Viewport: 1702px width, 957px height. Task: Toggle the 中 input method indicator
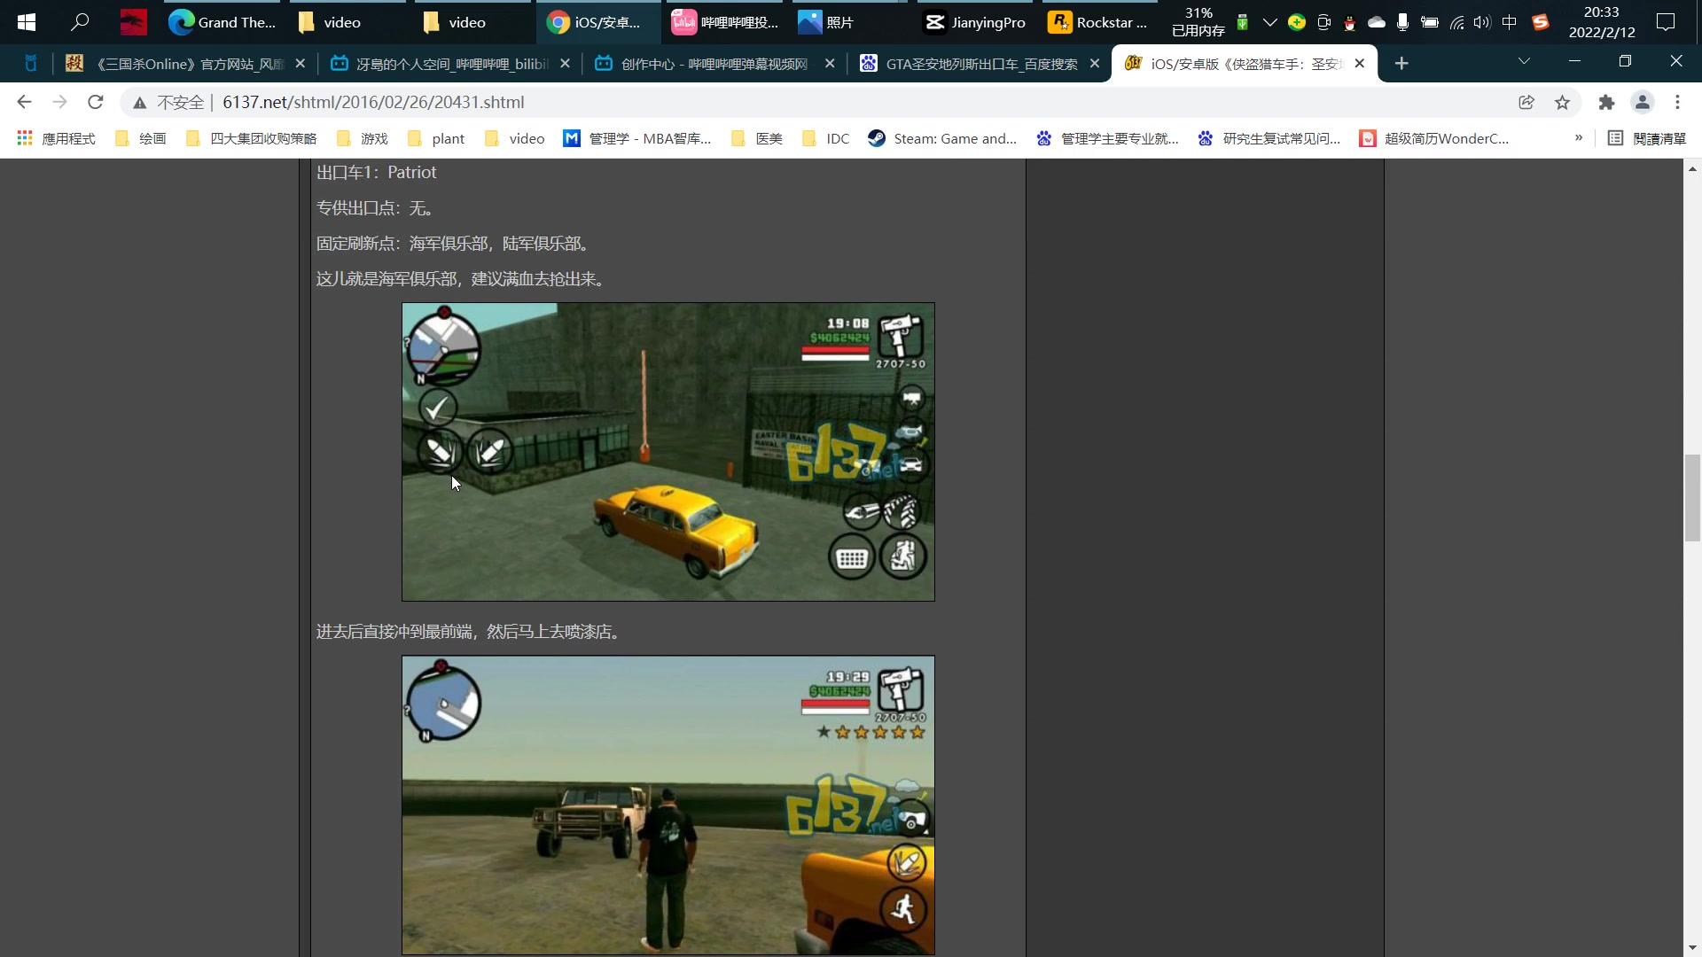pos(1510,22)
